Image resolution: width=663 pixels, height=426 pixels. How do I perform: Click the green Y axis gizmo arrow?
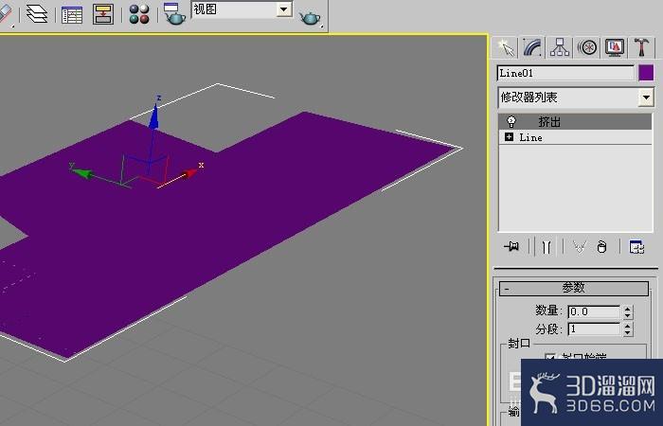(83, 172)
